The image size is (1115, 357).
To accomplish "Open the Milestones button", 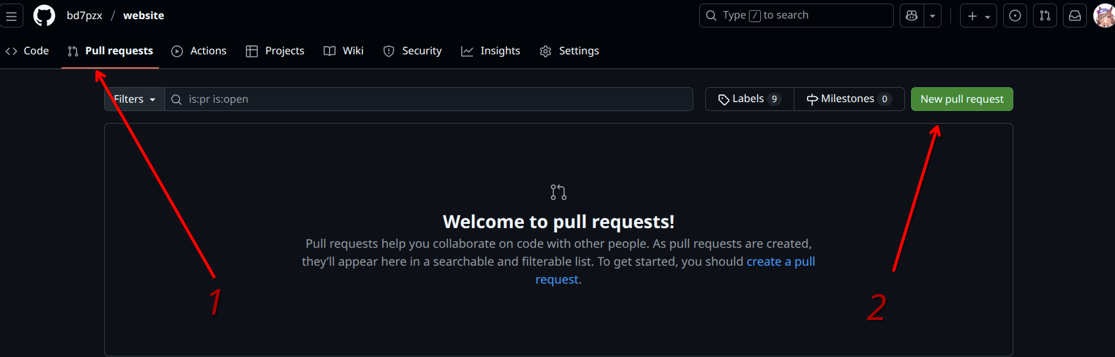I will (849, 99).
